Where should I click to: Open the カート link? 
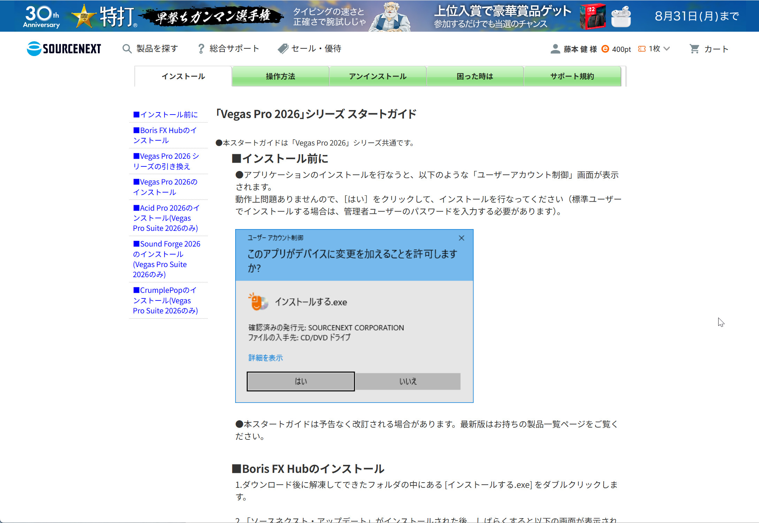pyautogui.click(x=716, y=49)
